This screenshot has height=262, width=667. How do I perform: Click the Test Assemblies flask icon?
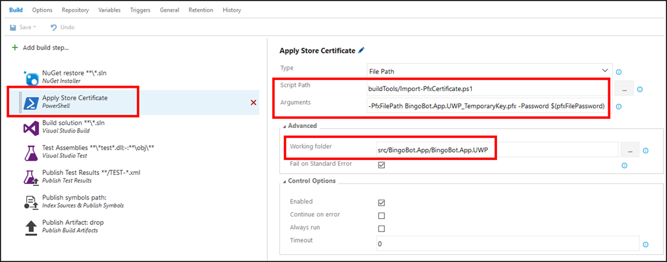point(32,152)
